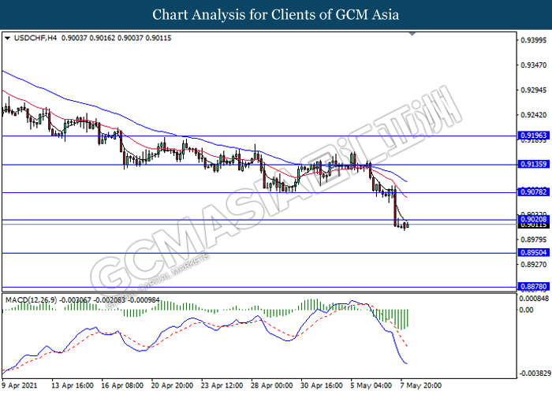Click the 0.89270 price scale value
The image size is (552, 394).
534,265
